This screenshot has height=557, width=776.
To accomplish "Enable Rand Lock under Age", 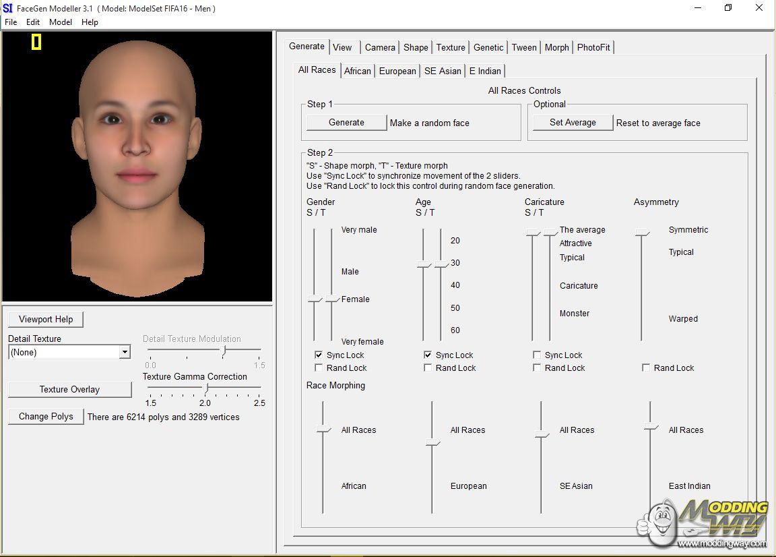I will (x=428, y=368).
